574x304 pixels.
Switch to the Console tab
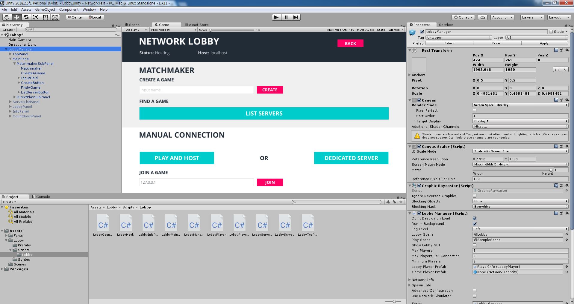coord(41,197)
